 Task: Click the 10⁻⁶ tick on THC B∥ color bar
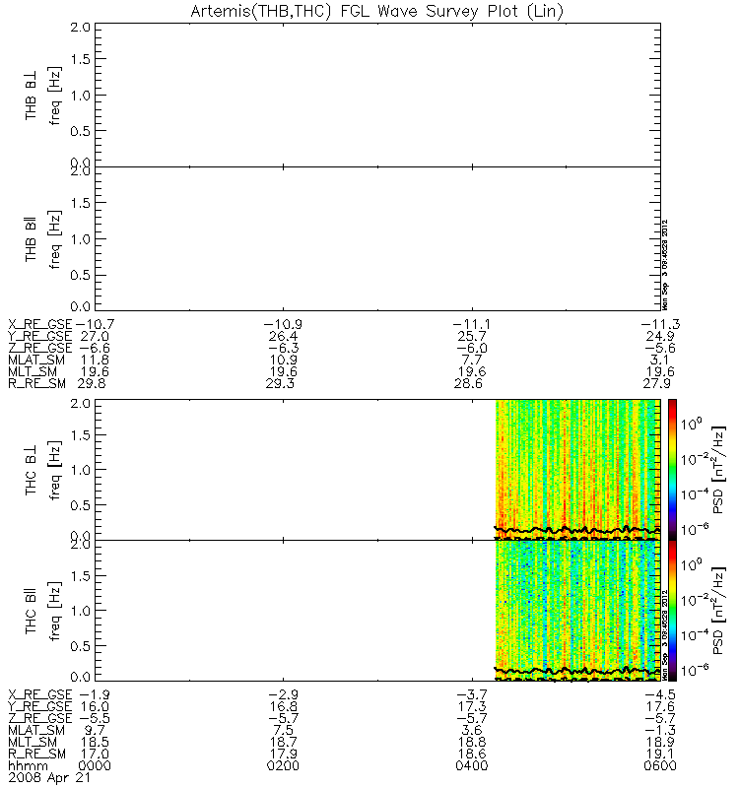[x=695, y=669]
